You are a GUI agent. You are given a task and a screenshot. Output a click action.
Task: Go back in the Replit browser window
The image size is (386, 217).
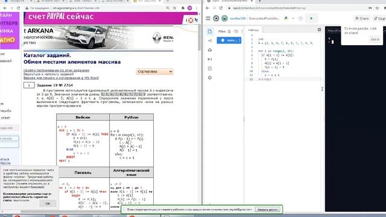207,8
